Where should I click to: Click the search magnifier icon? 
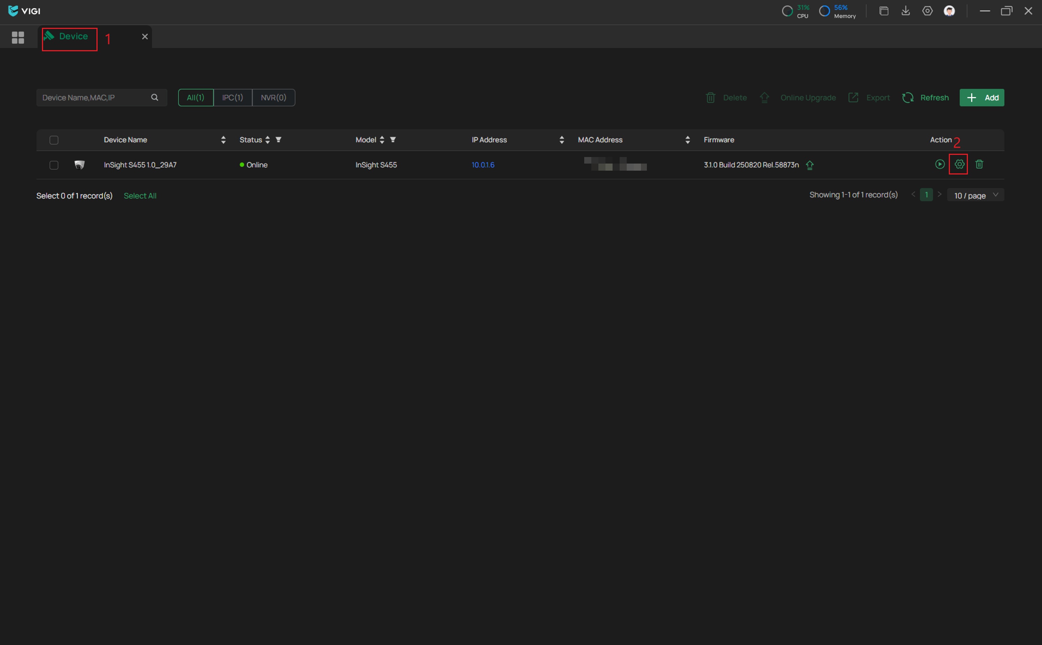pos(155,98)
